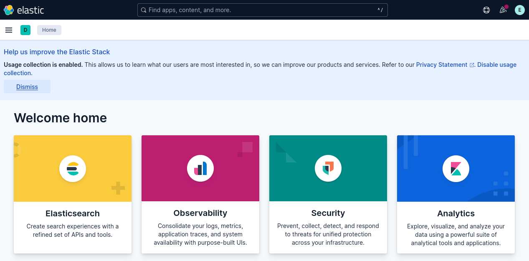Click the magnifier icon in search bar
This screenshot has height=261, width=529.
click(x=144, y=10)
